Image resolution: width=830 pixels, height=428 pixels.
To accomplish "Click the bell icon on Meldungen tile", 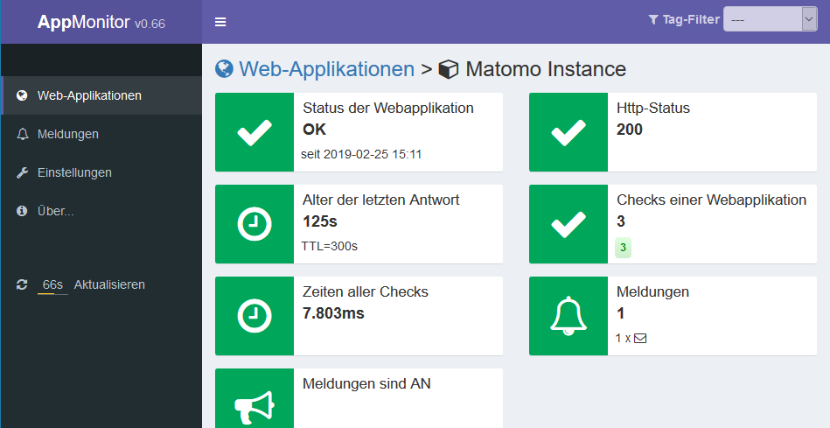I will (568, 316).
